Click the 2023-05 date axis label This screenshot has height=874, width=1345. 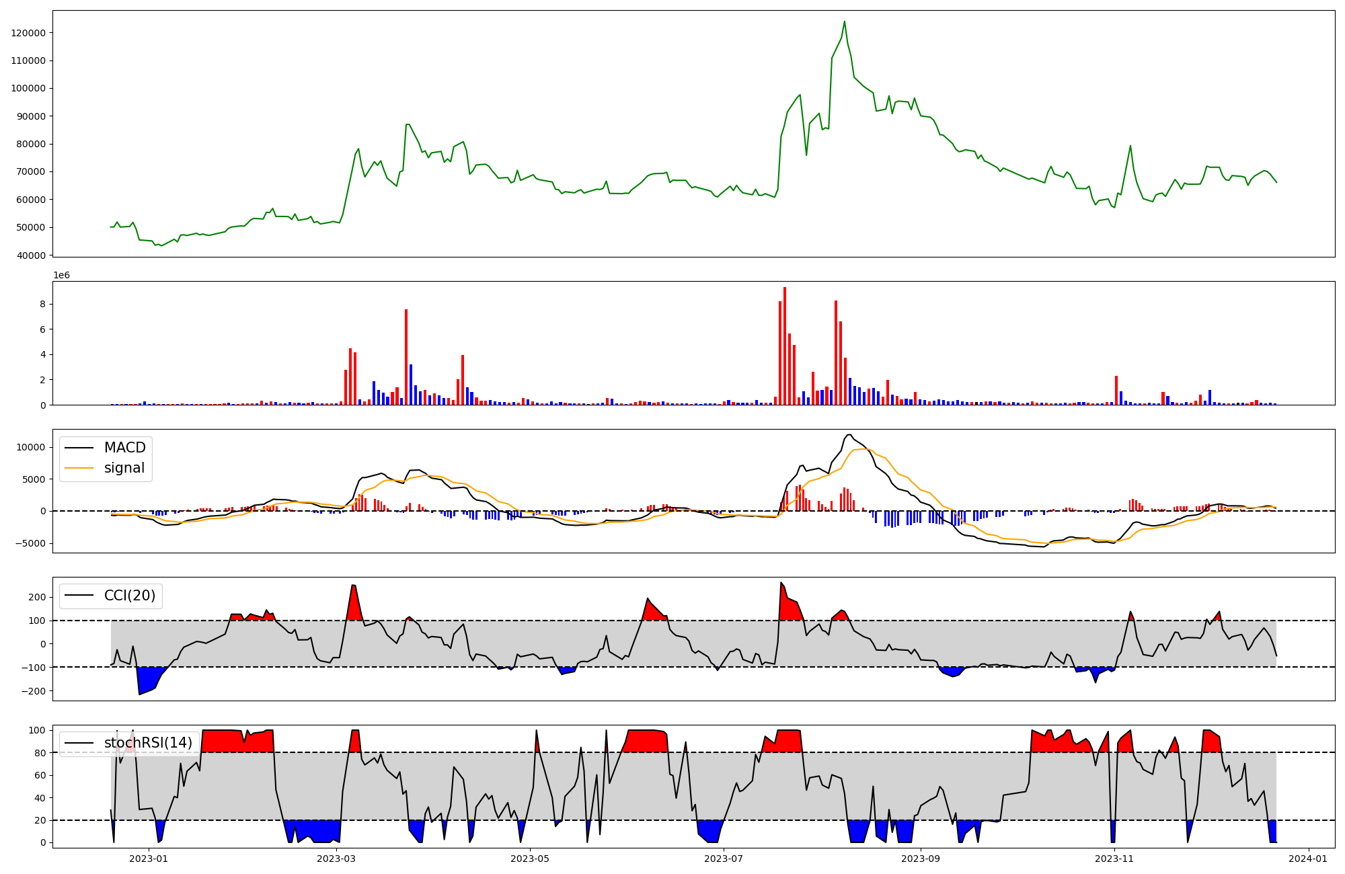[x=530, y=859]
